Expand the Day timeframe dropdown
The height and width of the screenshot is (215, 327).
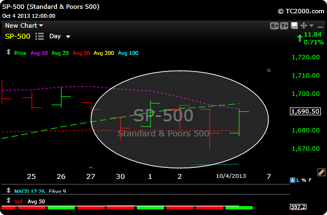(60, 36)
